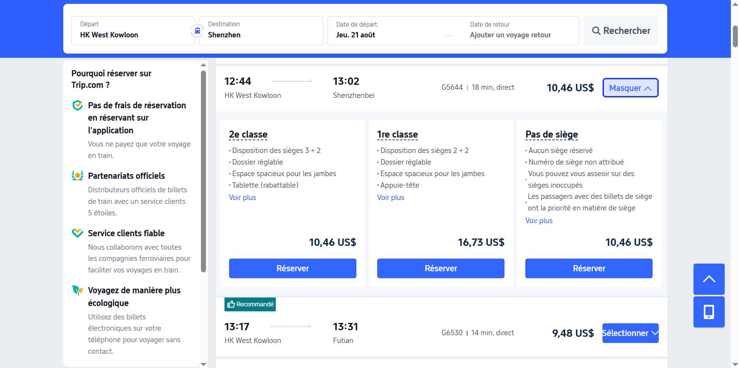Click the Partenariats officiels laurel icon
Screen dimensions: 739x368
[78, 176]
